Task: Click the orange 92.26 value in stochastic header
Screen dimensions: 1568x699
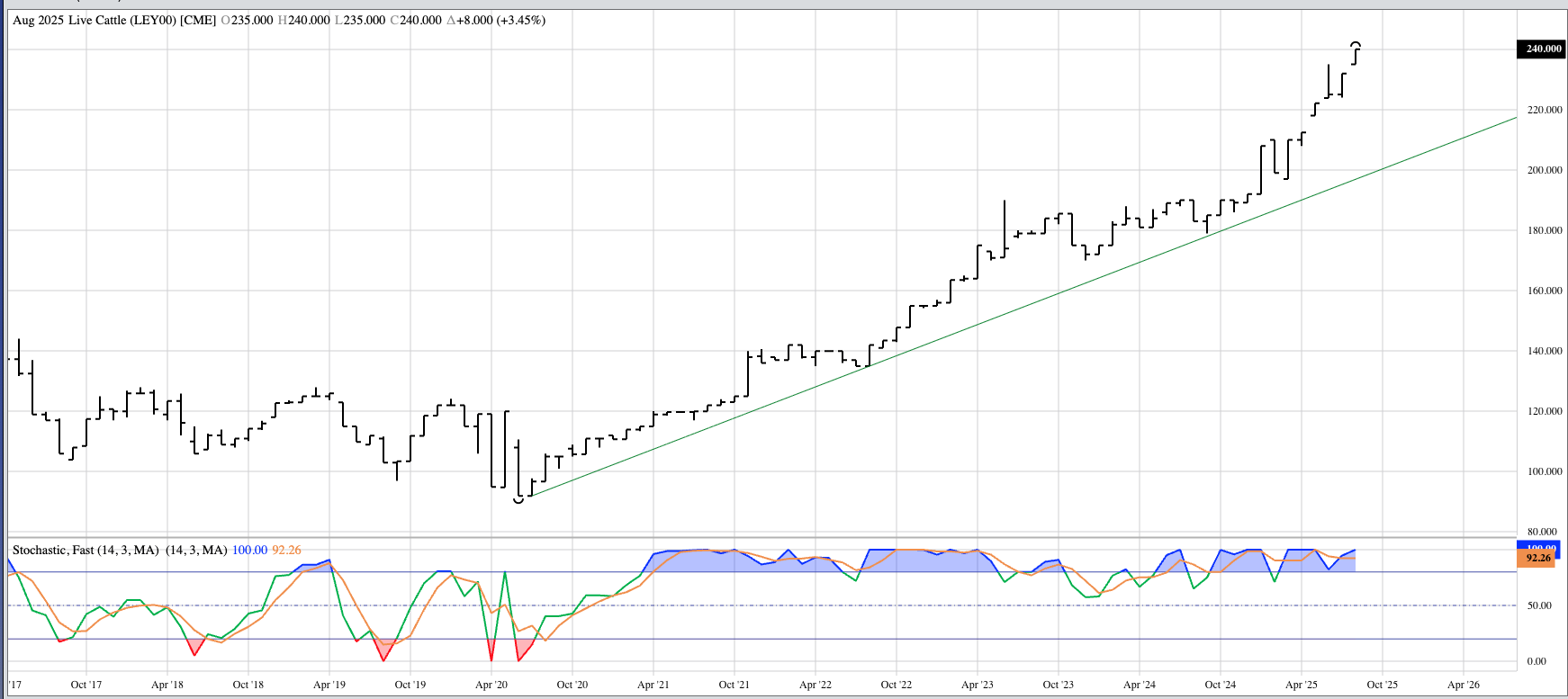Action: click(x=286, y=550)
